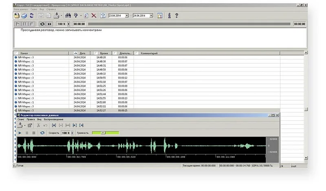Sort records by the Дата column header
This screenshot has width=326, height=191.
pyautogui.click(x=82, y=53)
